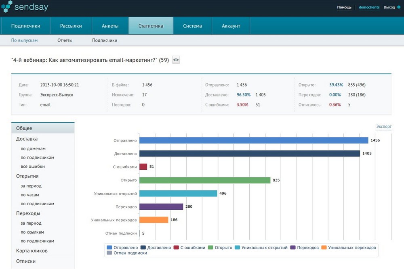Open the Помощь help link

pyautogui.click(x=344, y=7)
